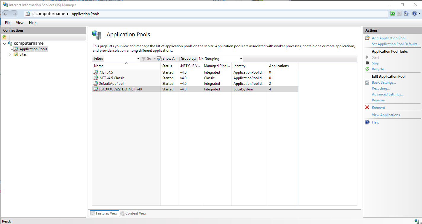Click Application Pools in address breadcrumb
422x224 pixels.
[85, 14]
